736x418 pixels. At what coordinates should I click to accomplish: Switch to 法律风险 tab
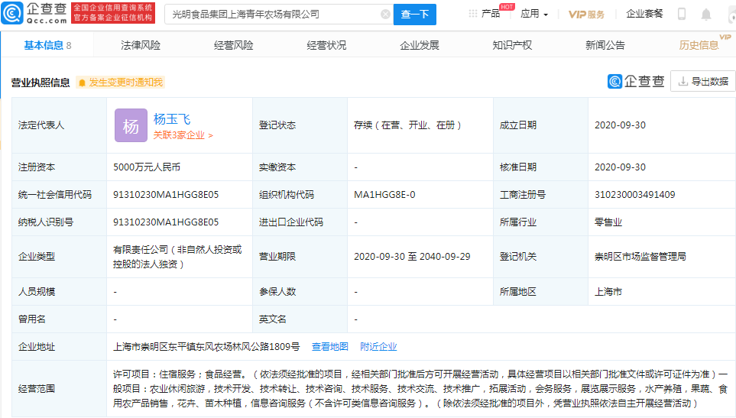[x=141, y=45]
